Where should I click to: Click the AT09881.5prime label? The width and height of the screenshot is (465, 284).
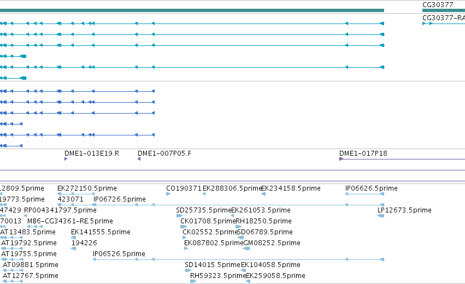(31, 265)
